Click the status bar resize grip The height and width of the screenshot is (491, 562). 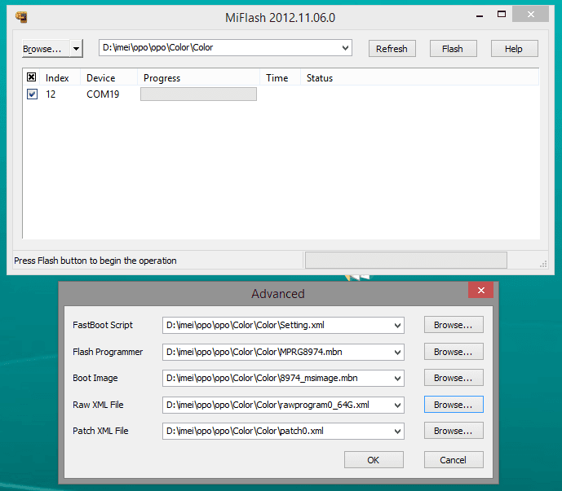pos(543,264)
